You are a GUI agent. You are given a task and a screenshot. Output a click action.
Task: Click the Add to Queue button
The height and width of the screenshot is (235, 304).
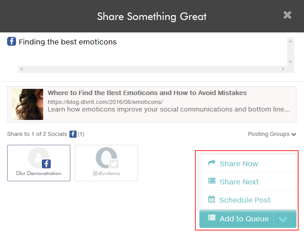coord(236,219)
